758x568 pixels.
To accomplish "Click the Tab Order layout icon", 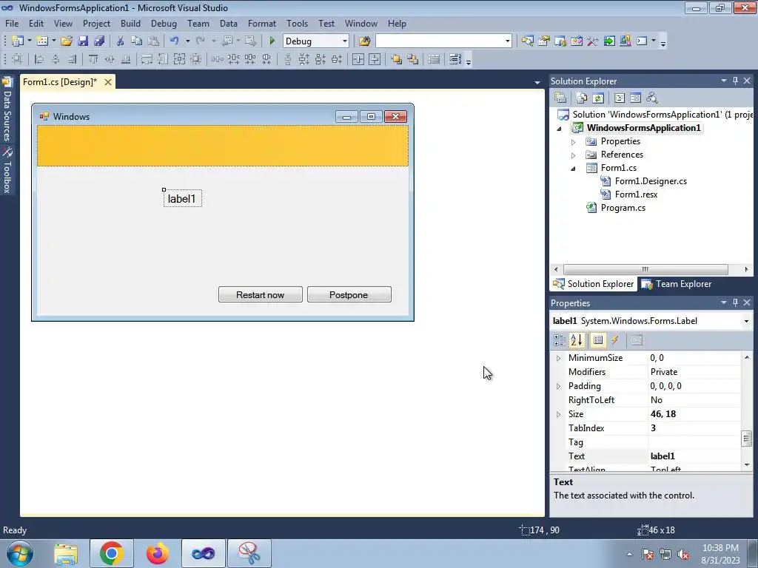I will click(455, 59).
